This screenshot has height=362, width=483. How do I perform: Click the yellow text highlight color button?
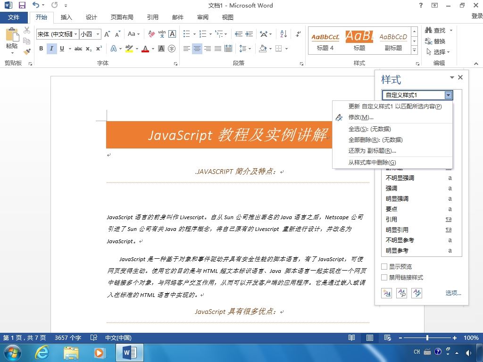[129, 49]
